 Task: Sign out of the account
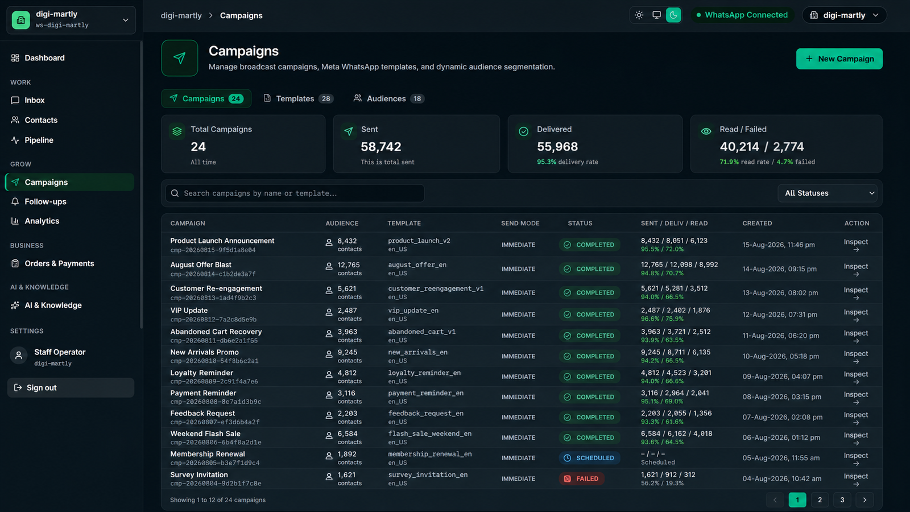point(71,388)
